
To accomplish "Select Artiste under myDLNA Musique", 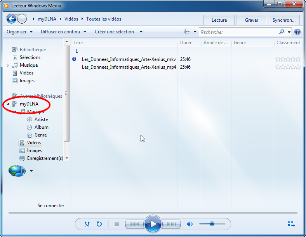I will click(41, 119).
